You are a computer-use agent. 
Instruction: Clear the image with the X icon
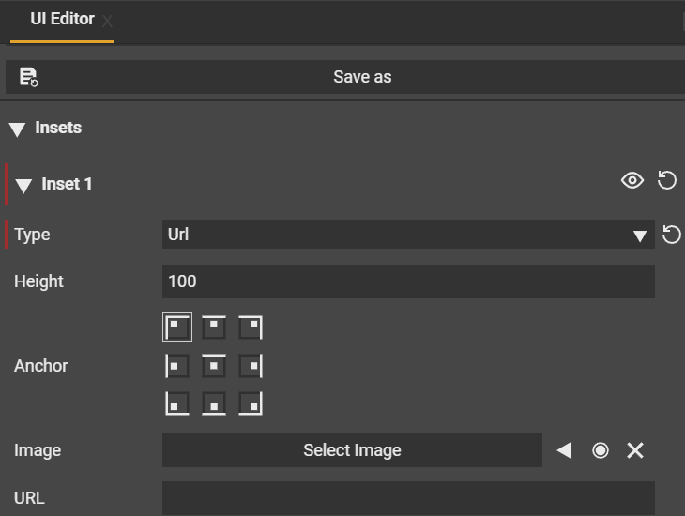coord(635,451)
